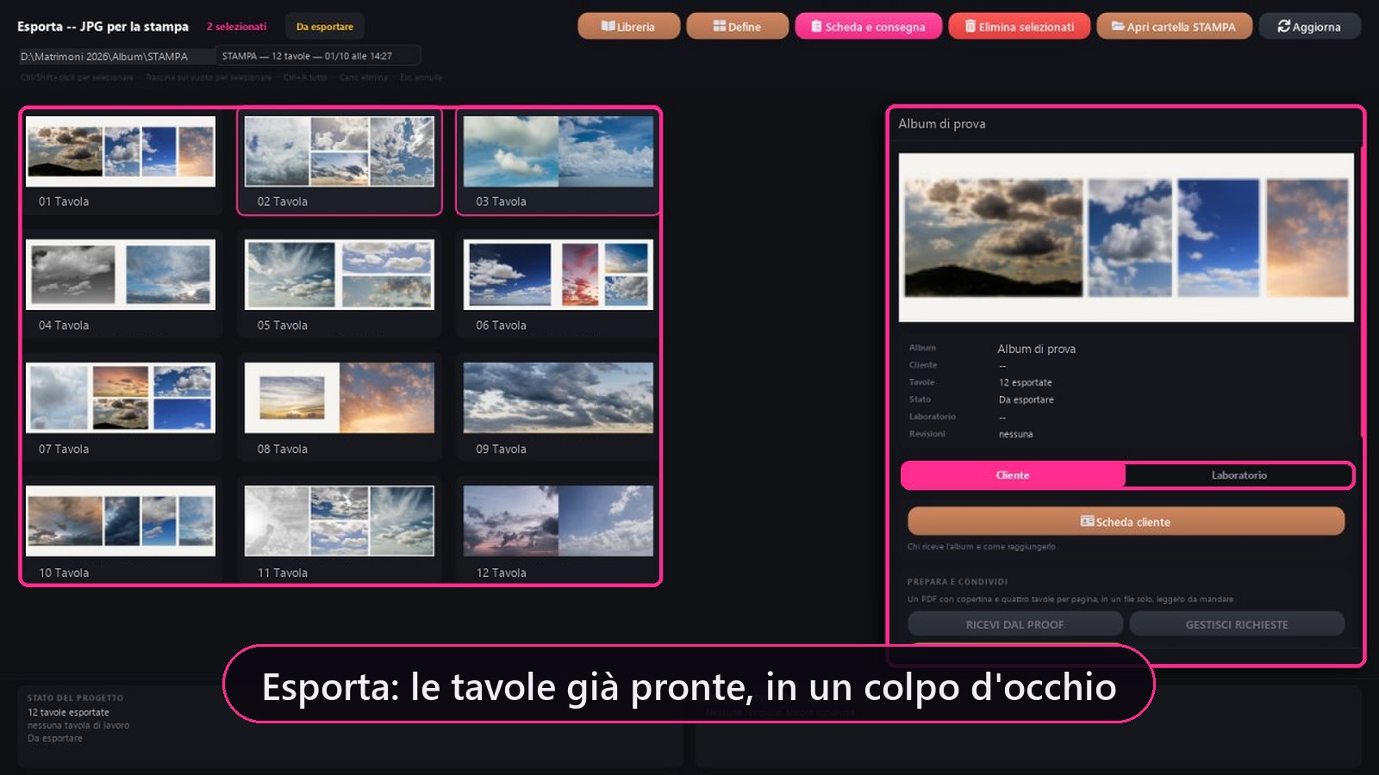Click the right panel scrollbar
The height and width of the screenshot is (775, 1379).
coord(1362,293)
